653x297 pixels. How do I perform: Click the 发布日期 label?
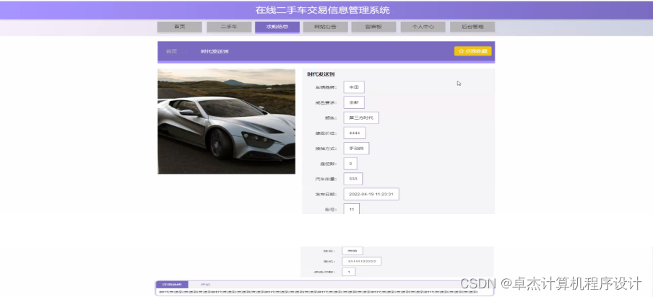click(326, 195)
